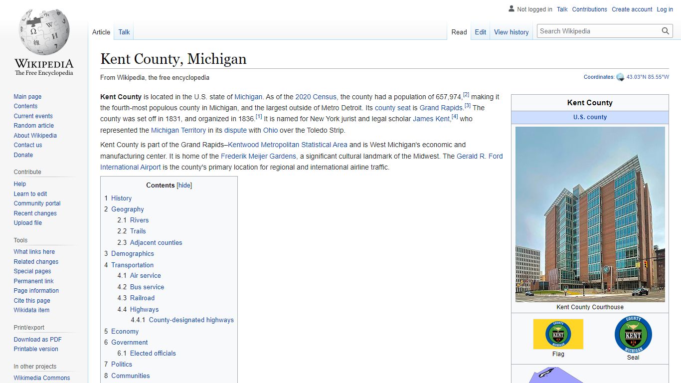Click Cite this page link

pyautogui.click(x=32, y=301)
